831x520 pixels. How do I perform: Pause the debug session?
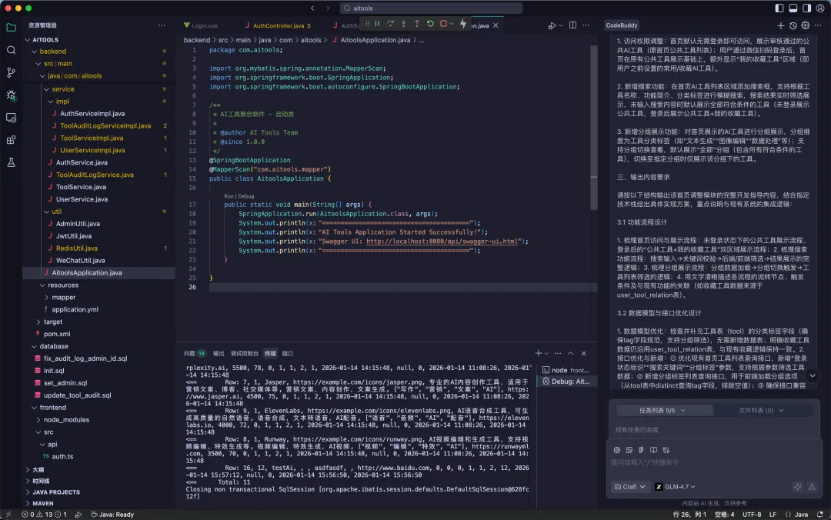[x=377, y=24]
